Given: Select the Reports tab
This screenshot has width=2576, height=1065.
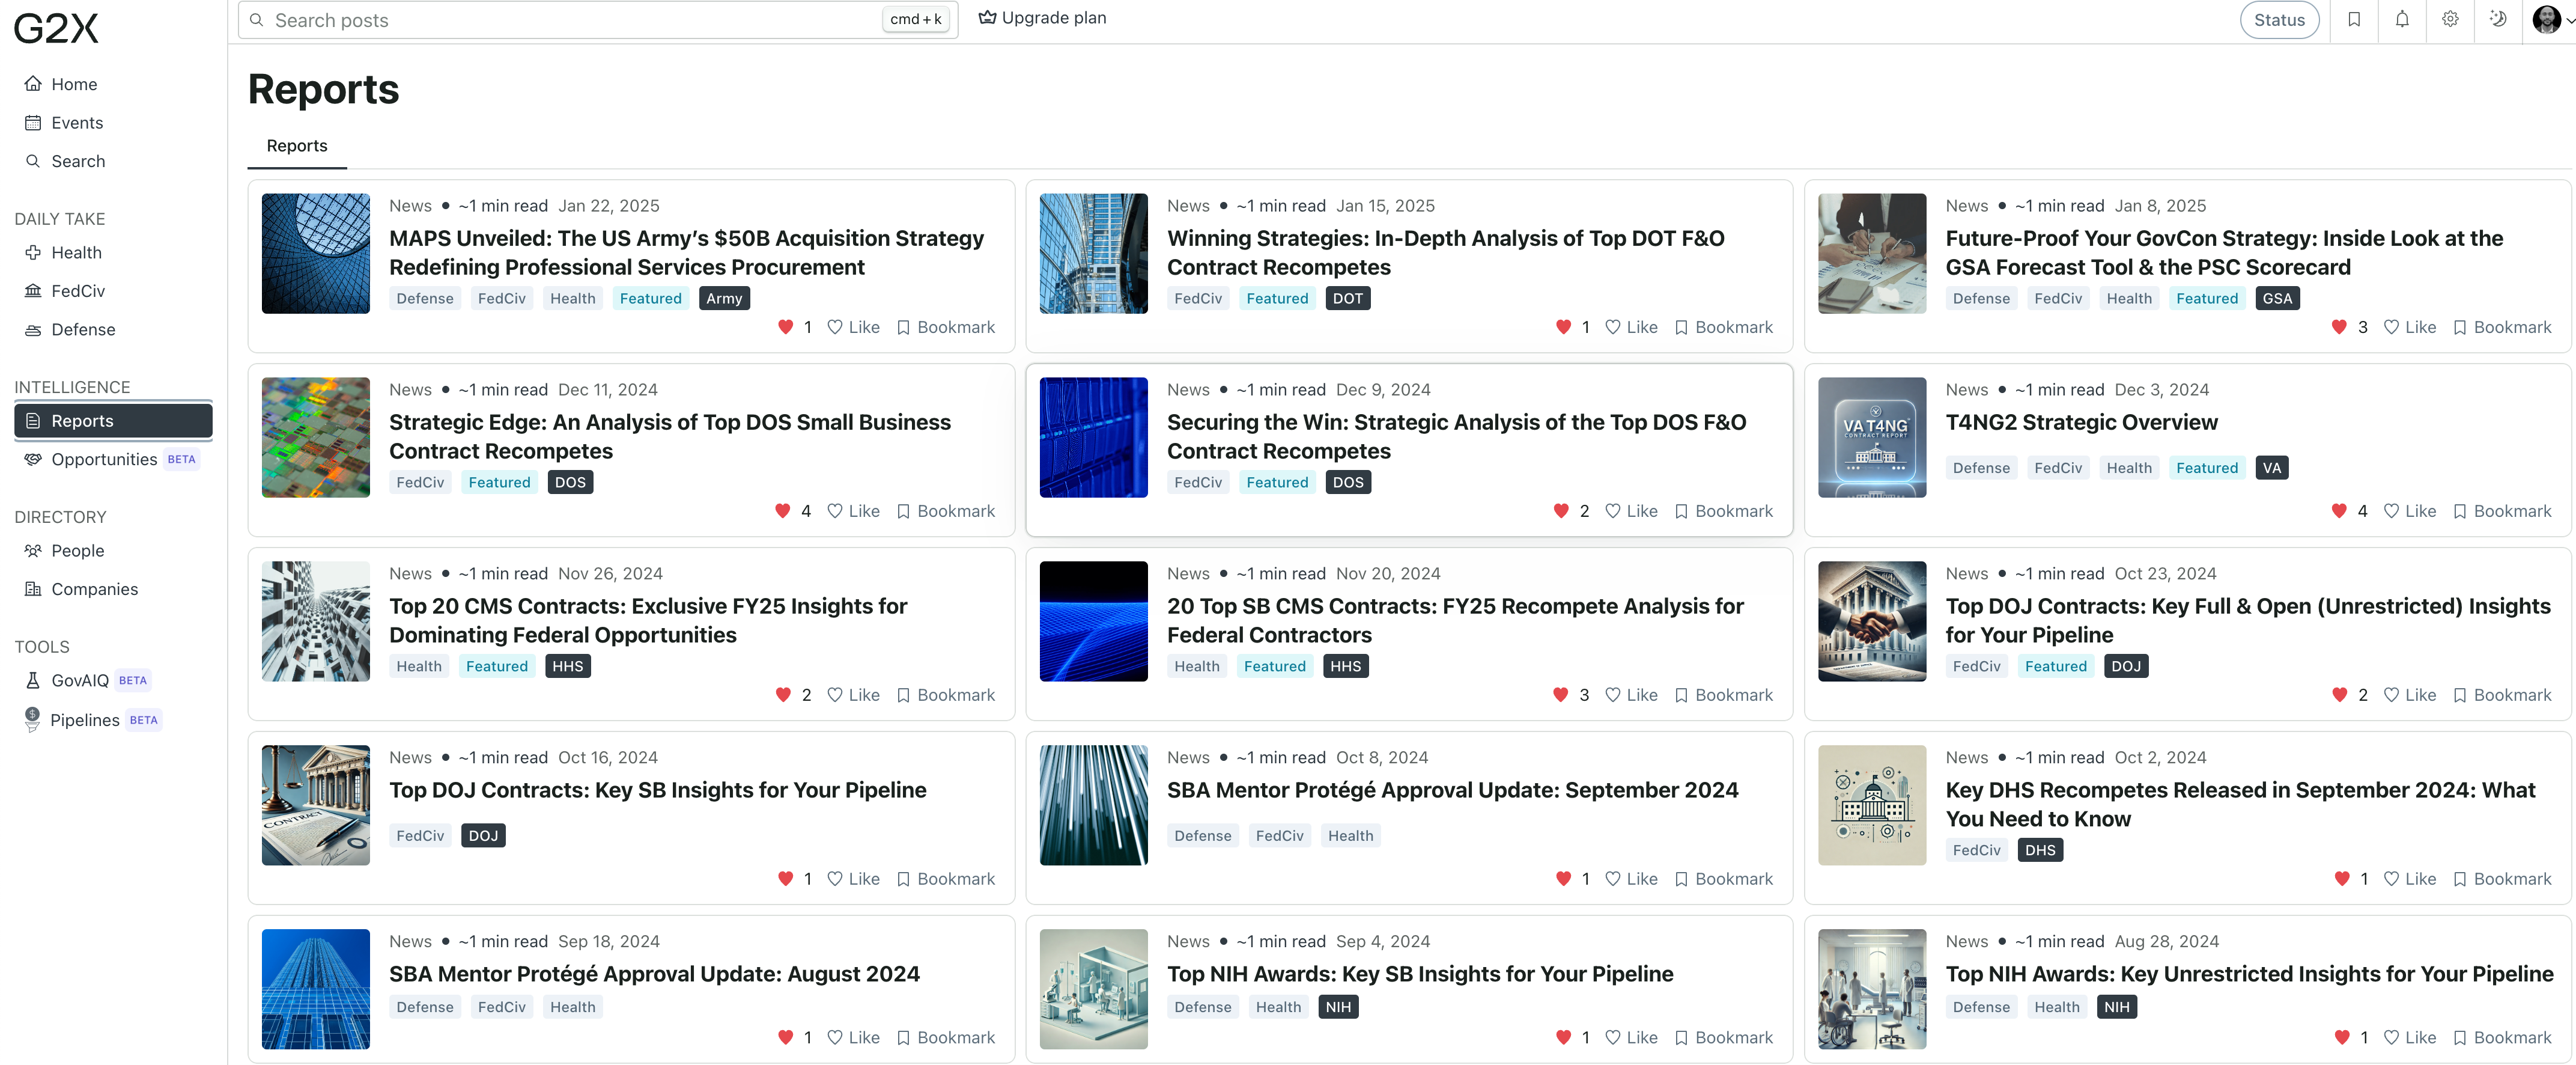Looking at the screenshot, I should click(x=297, y=146).
